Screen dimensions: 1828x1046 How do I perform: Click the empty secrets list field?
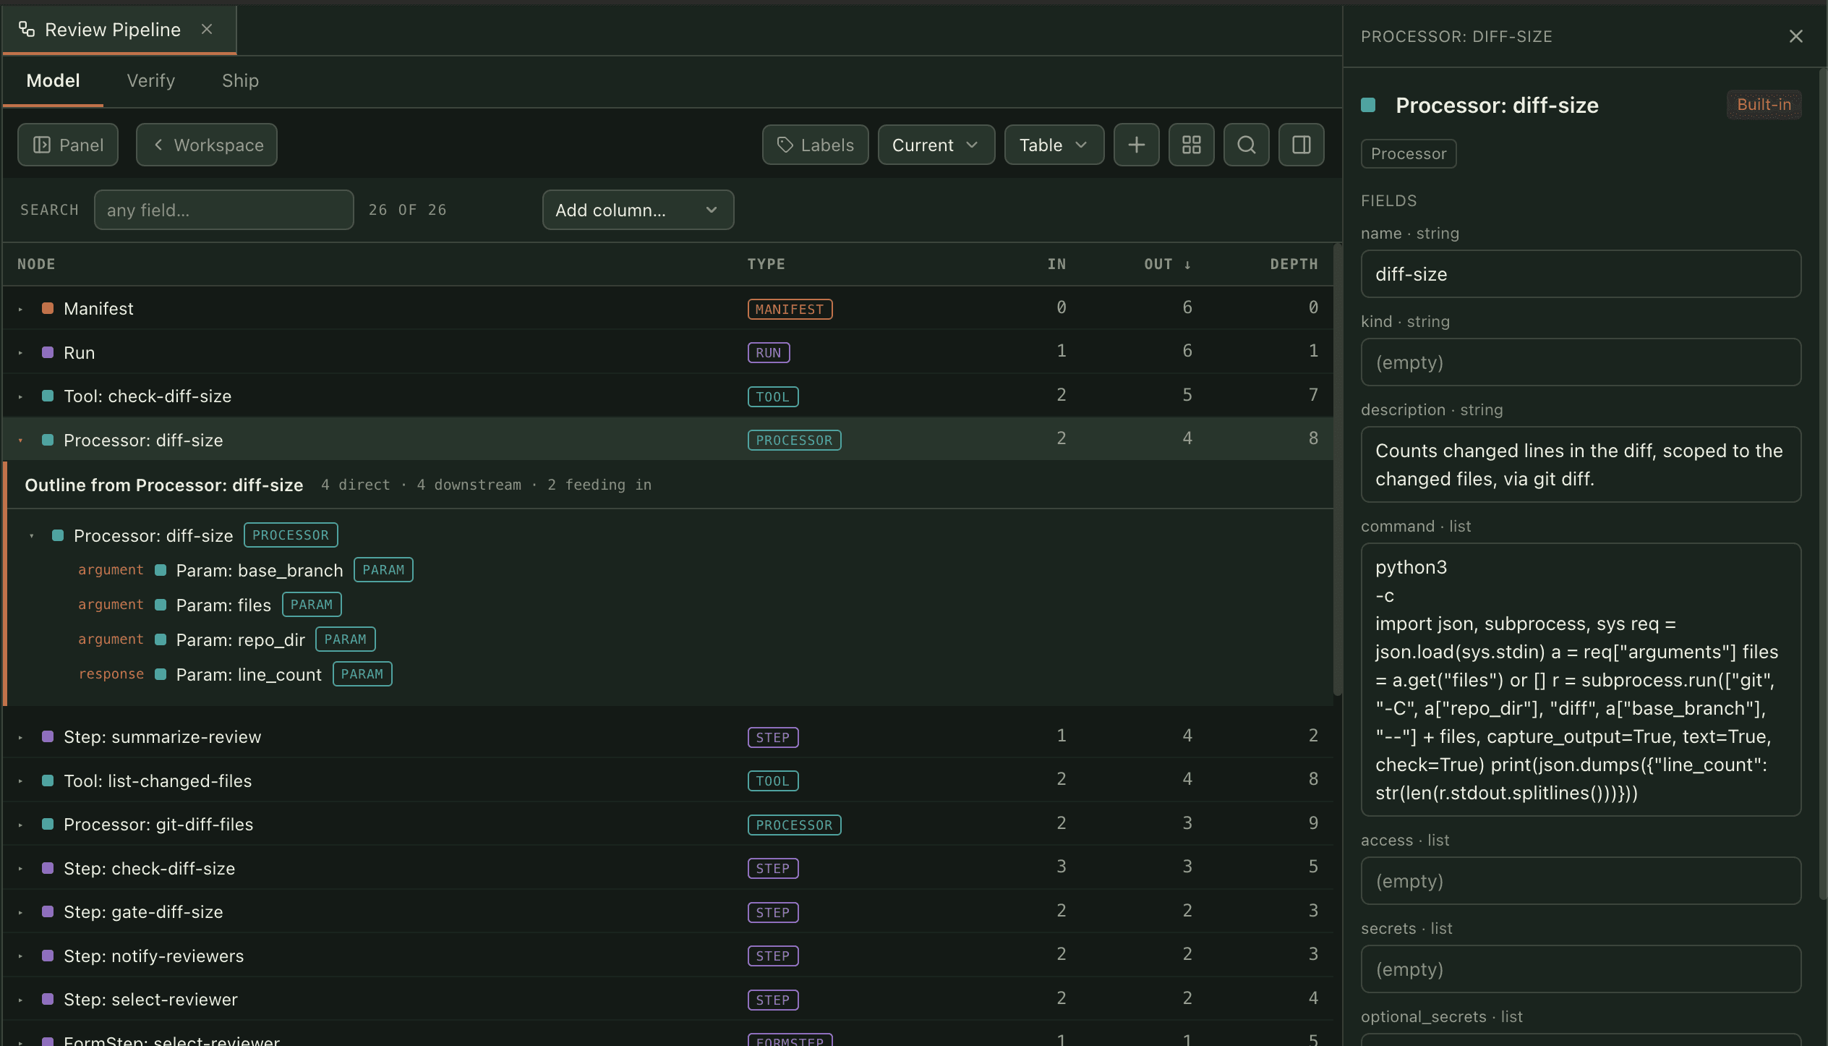pos(1581,969)
